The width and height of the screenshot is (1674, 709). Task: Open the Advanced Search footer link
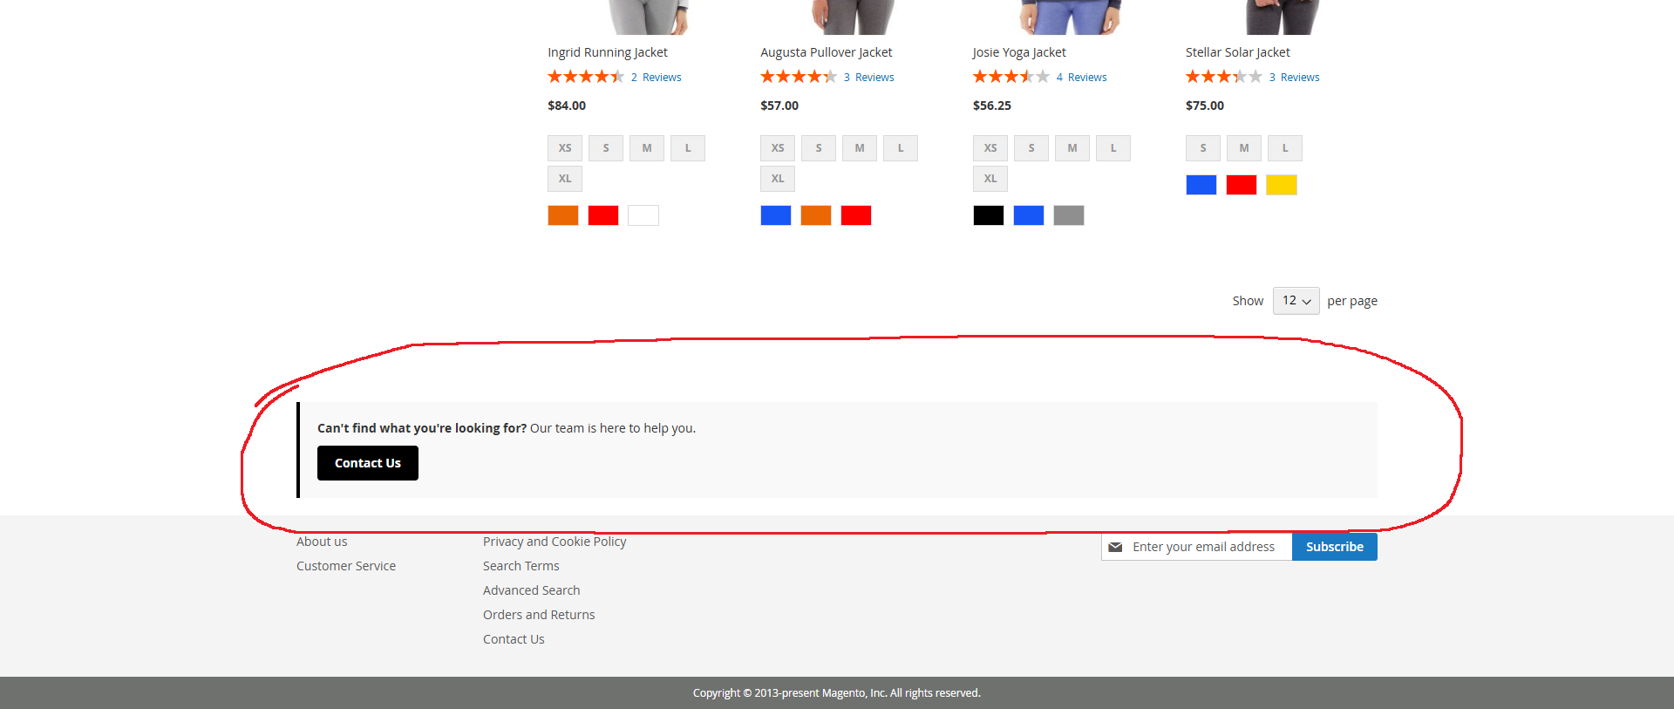(531, 590)
